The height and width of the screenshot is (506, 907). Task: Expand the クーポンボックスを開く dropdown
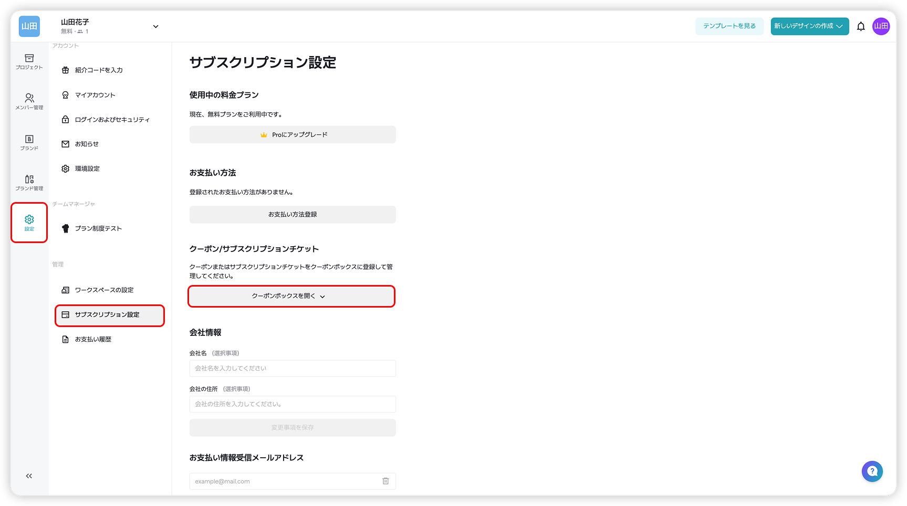coord(291,296)
